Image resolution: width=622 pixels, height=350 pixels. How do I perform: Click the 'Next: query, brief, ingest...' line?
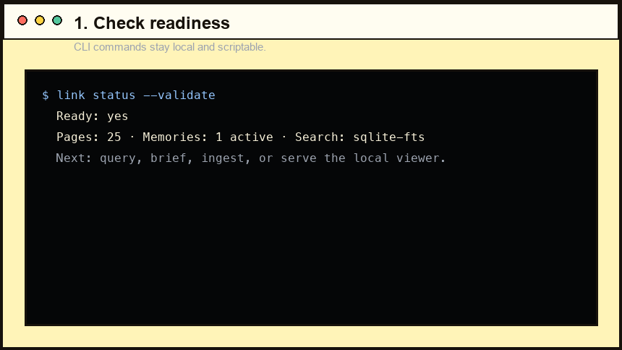point(251,158)
